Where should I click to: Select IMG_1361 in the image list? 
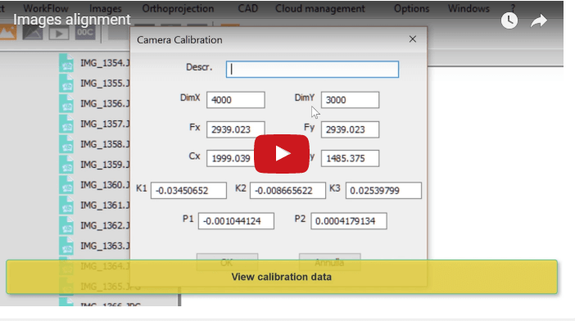(x=94, y=206)
